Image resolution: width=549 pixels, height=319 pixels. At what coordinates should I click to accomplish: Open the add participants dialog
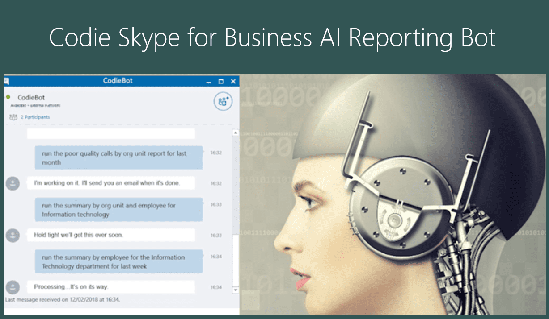coord(222,101)
